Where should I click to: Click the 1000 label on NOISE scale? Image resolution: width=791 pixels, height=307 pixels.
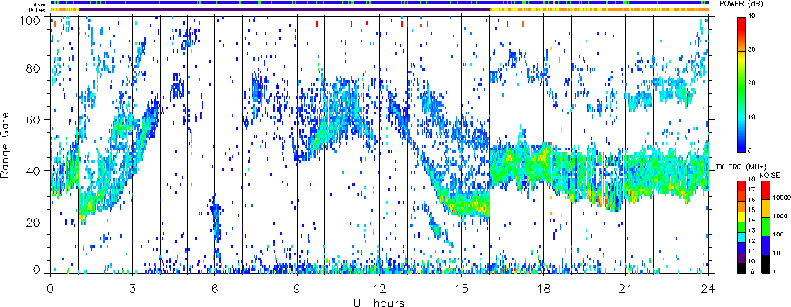780,216
